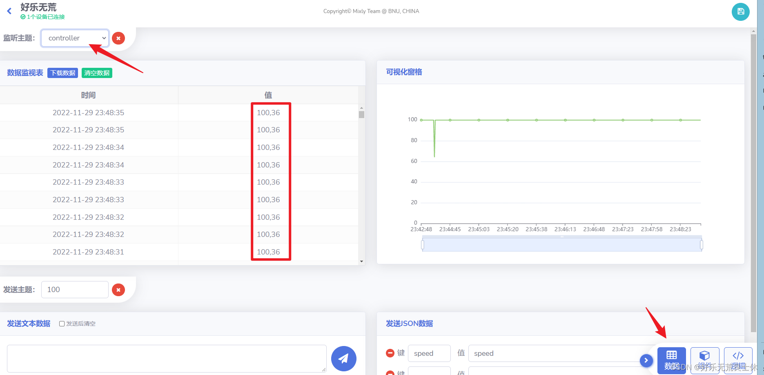Click the 23:48:23 chart axis label
Image resolution: width=764 pixels, height=375 pixels.
click(x=680, y=229)
